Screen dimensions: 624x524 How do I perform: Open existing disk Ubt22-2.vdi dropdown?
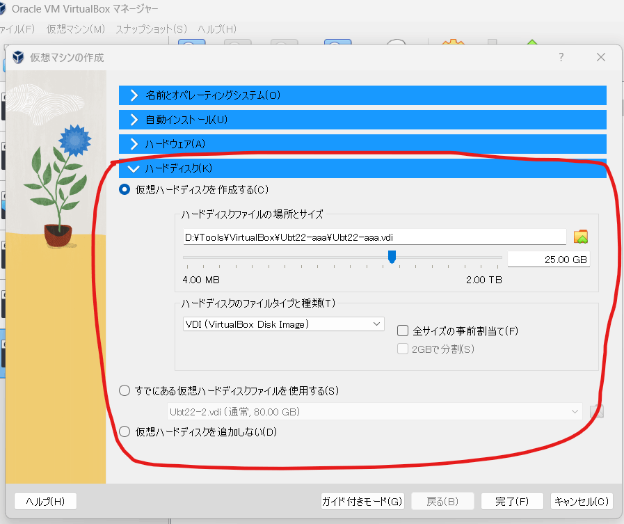pos(374,412)
